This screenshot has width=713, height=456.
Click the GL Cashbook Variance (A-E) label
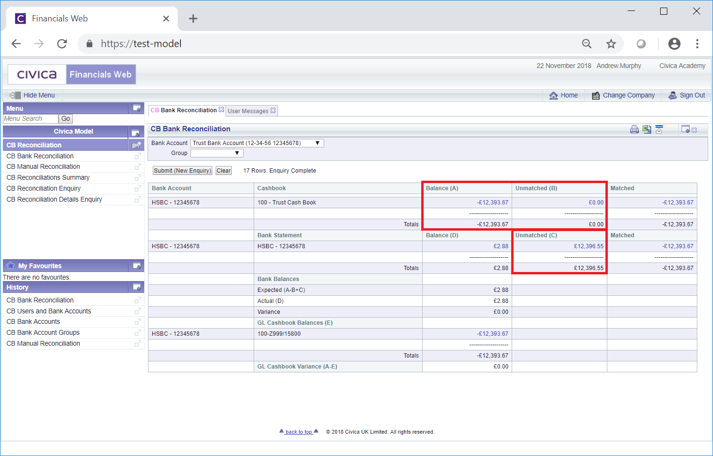click(297, 367)
